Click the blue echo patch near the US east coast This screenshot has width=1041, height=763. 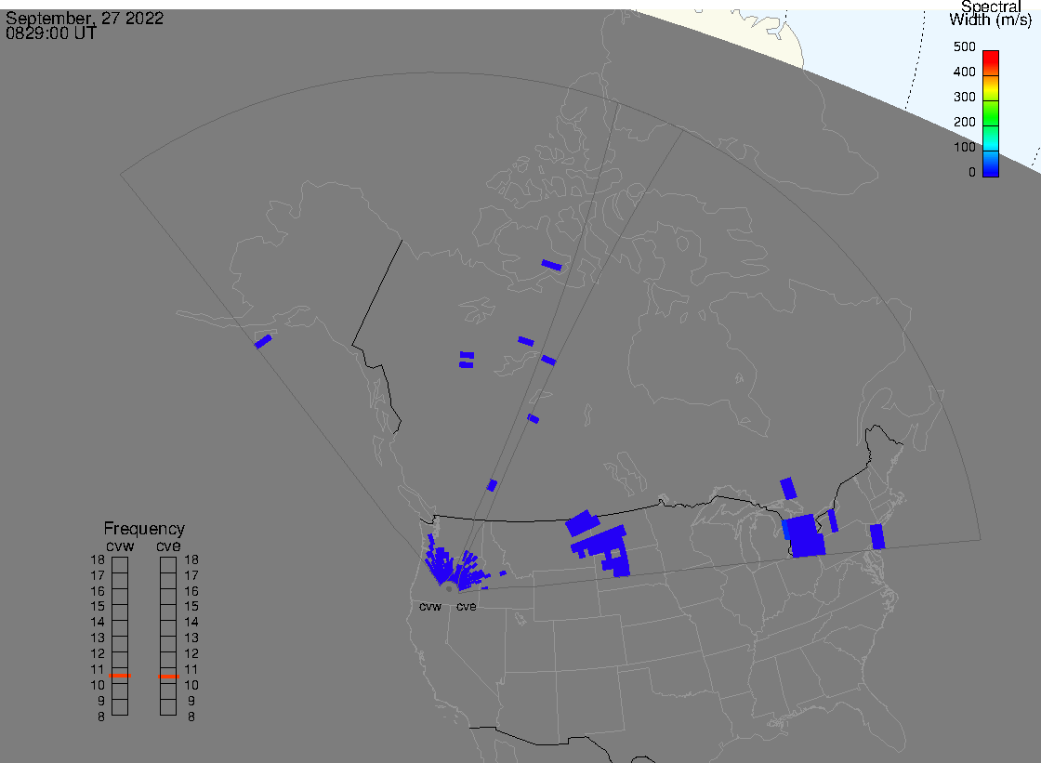pos(877,536)
